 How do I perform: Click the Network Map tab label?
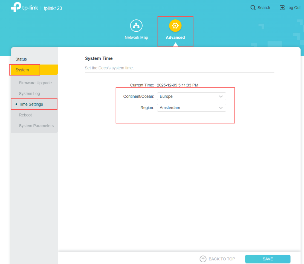click(x=136, y=37)
